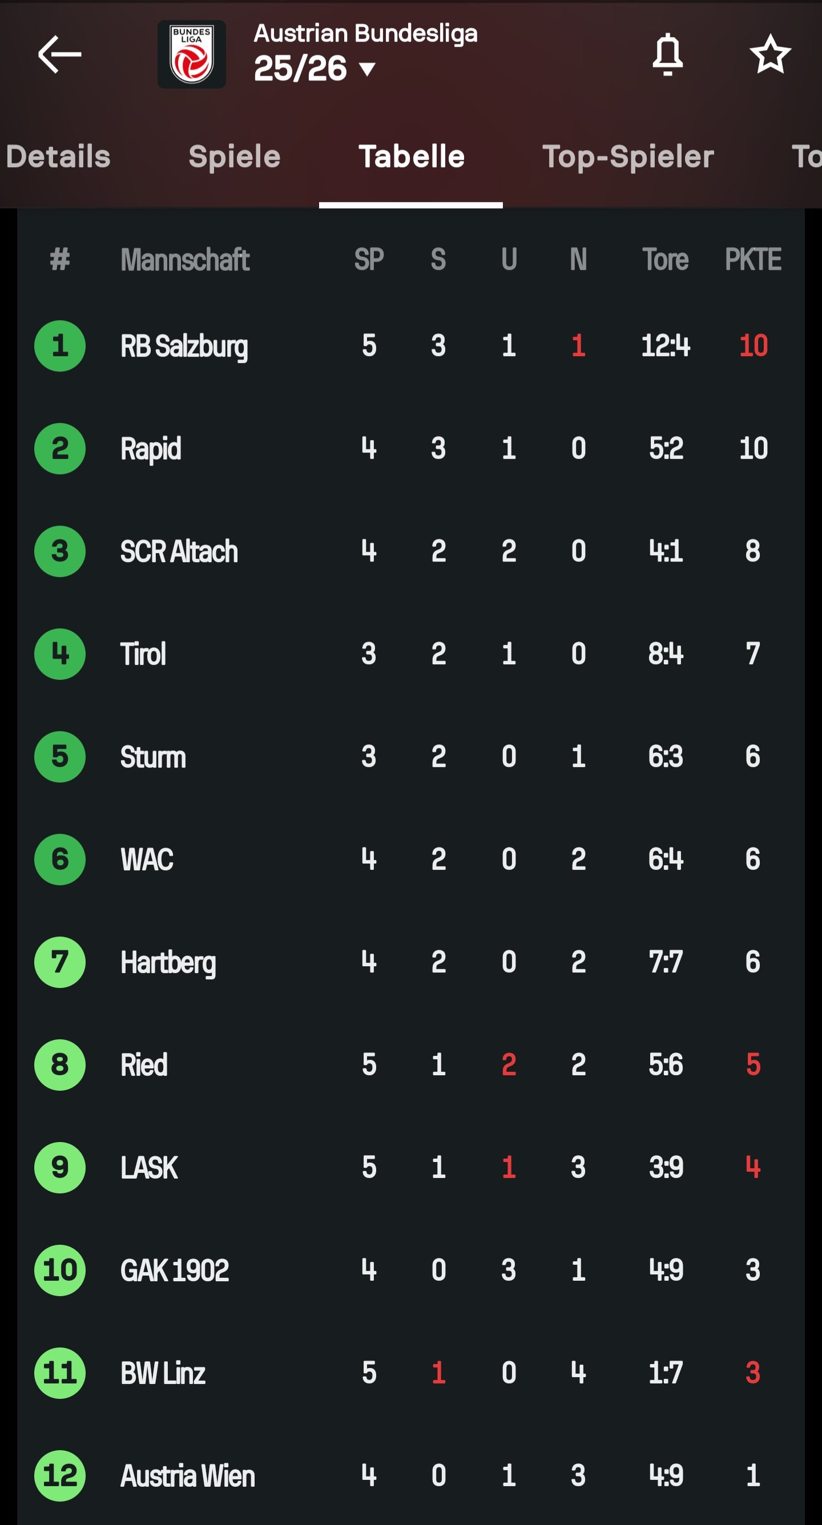Open the Tirol team entry
The height and width of the screenshot is (1525, 822).
[411, 654]
